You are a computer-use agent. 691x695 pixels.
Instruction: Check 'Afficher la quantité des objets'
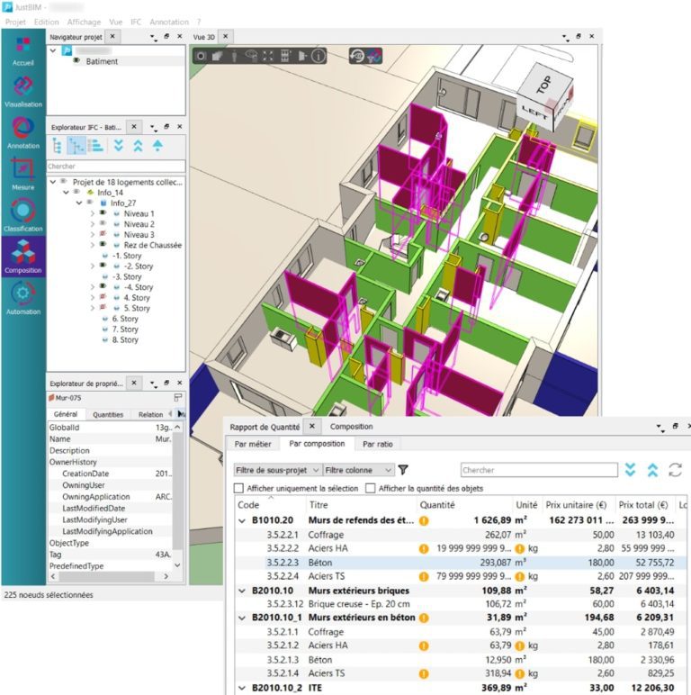370,488
